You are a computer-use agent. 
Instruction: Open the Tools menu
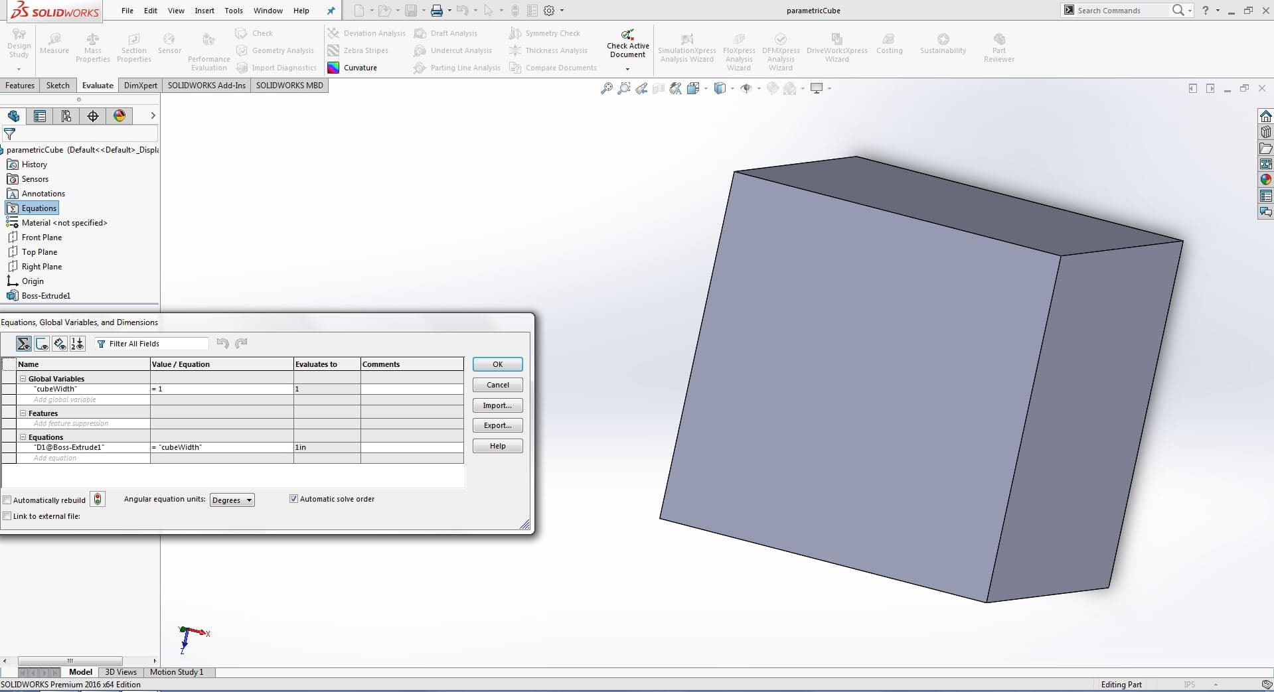(x=234, y=11)
